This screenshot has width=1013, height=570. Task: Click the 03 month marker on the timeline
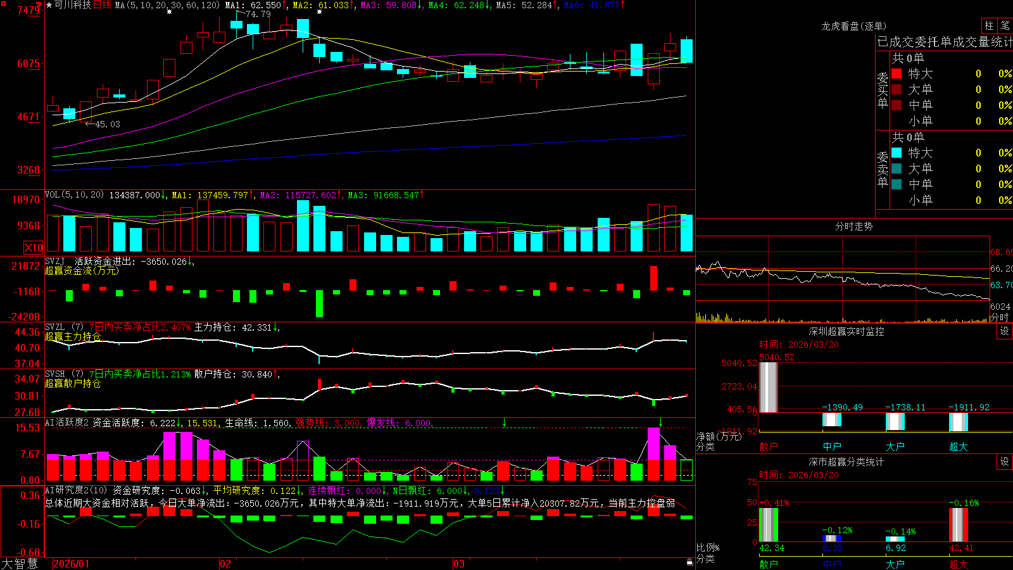click(x=459, y=564)
